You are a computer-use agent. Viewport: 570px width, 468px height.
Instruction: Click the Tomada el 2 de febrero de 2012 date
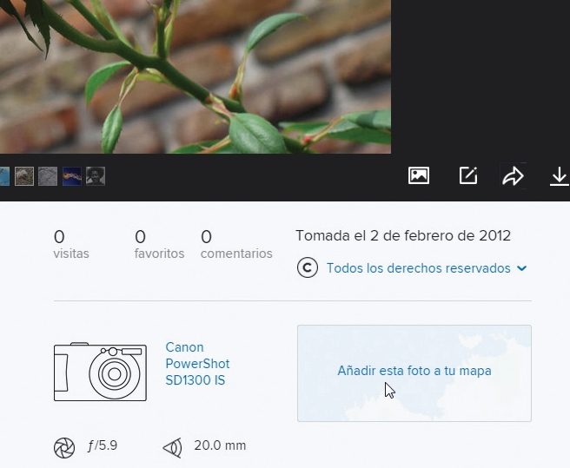coord(403,236)
